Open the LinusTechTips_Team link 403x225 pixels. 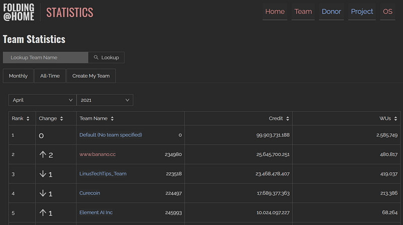103,174
